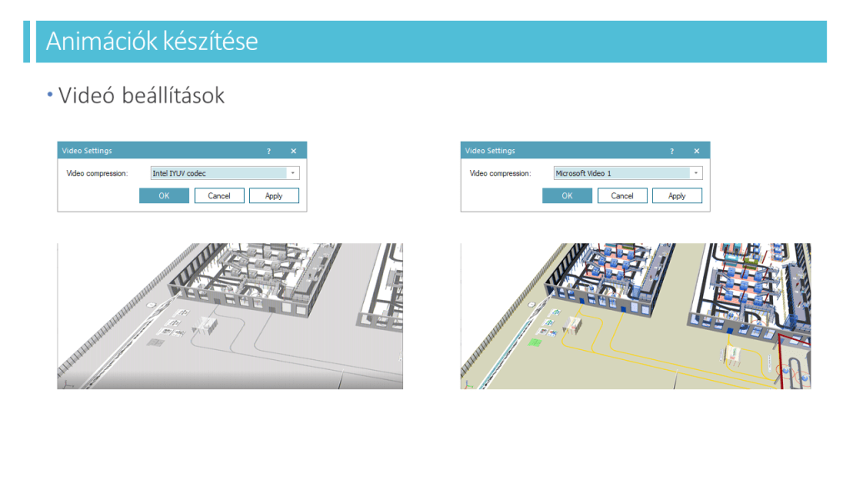Click the 'Videó beállítások' bullet text
The width and height of the screenshot is (853, 480).
point(142,96)
